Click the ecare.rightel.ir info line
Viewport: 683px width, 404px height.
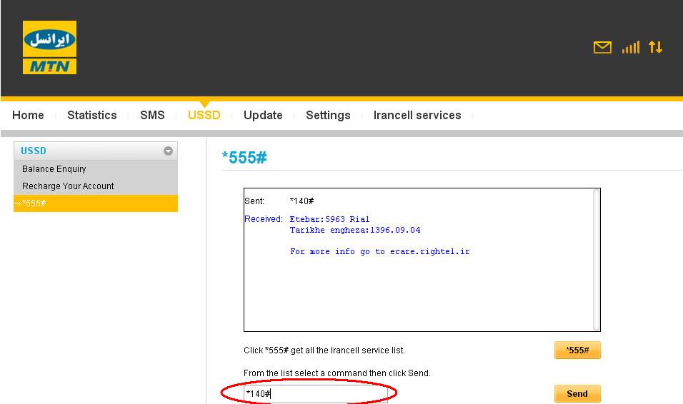coord(380,252)
